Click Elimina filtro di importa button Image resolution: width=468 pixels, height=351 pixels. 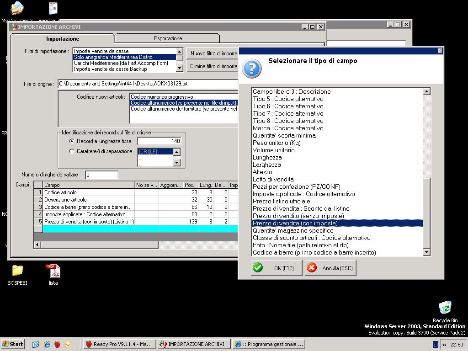pyautogui.click(x=213, y=66)
